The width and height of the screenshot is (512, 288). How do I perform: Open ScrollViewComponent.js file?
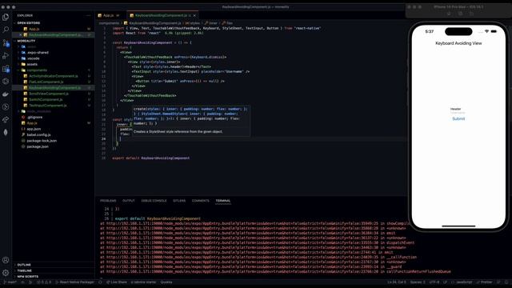coord(49,94)
